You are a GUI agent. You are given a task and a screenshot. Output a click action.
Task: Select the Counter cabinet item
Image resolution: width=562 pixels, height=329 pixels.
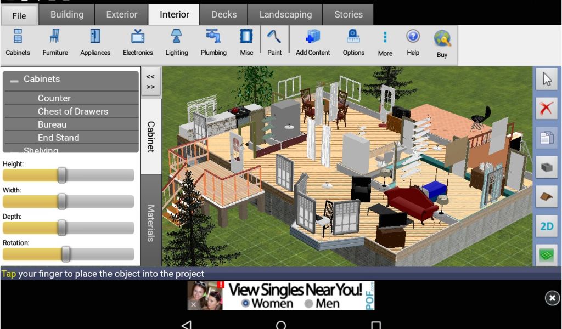[54, 98]
